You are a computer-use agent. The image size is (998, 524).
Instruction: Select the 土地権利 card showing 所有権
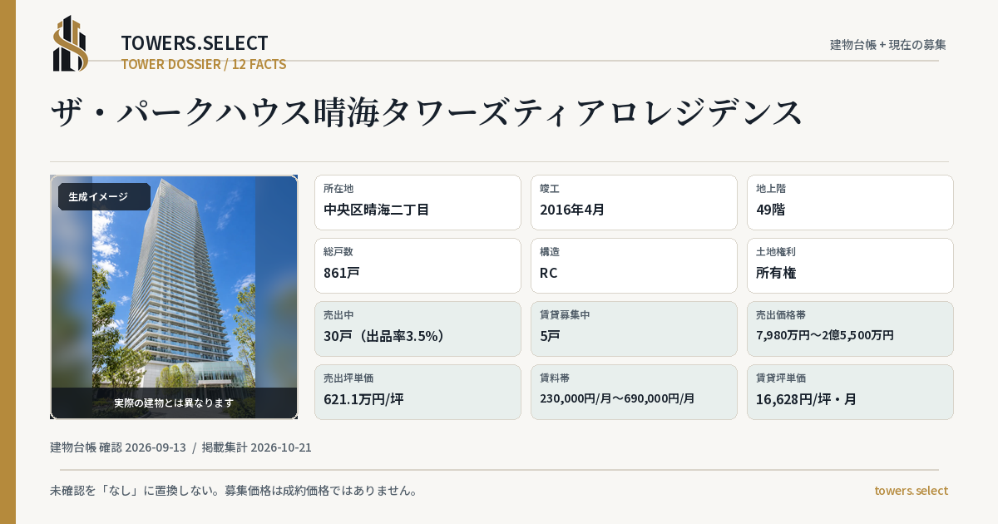click(850, 265)
